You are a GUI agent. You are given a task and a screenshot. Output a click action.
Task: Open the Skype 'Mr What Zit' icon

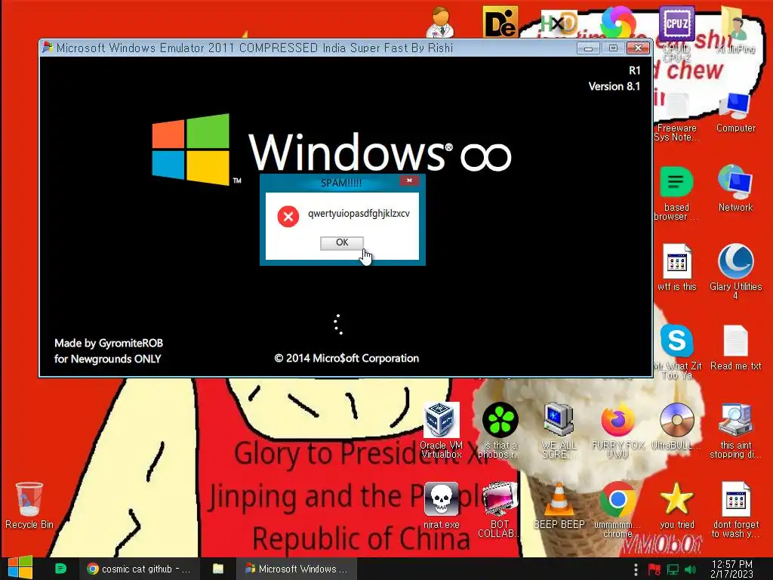(x=676, y=351)
